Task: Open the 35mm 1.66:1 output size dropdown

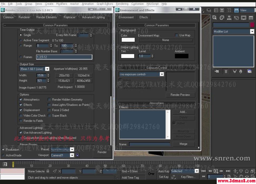Action: click(x=47, y=69)
